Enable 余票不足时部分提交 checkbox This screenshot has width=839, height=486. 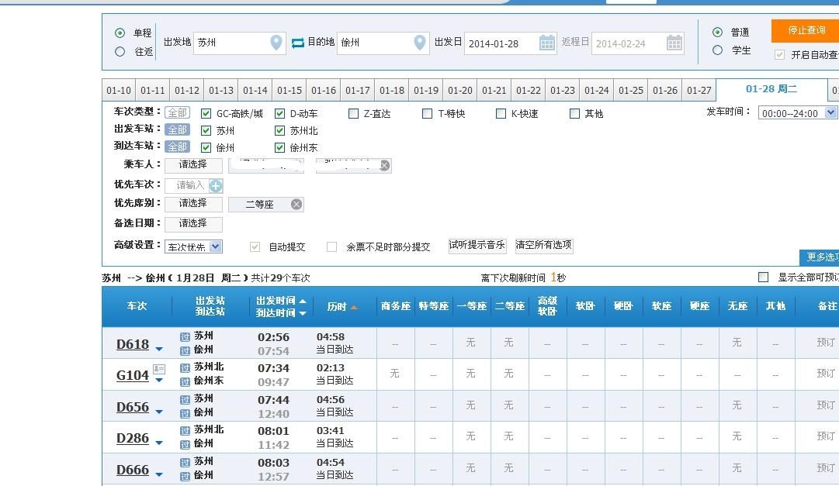click(x=331, y=246)
